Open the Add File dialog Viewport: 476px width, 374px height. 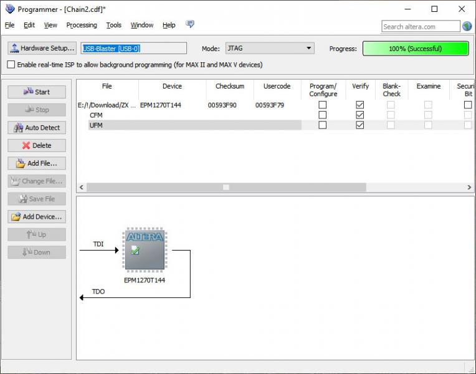point(37,163)
